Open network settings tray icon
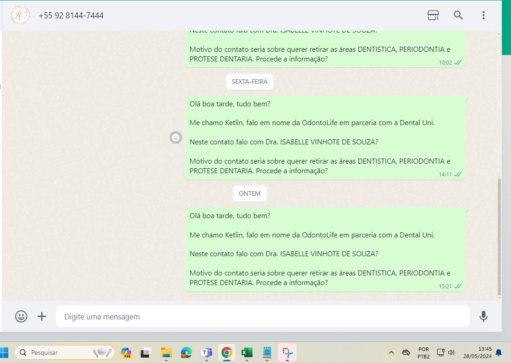The image size is (511, 363). [440, 352]
